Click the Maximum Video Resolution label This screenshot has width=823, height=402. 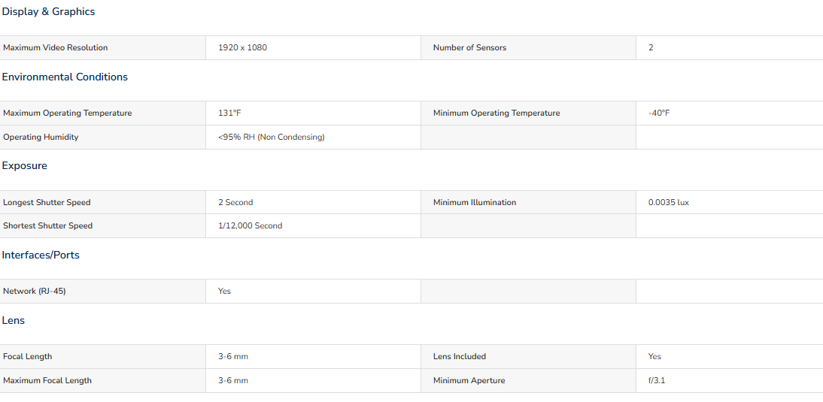point(55,47)
